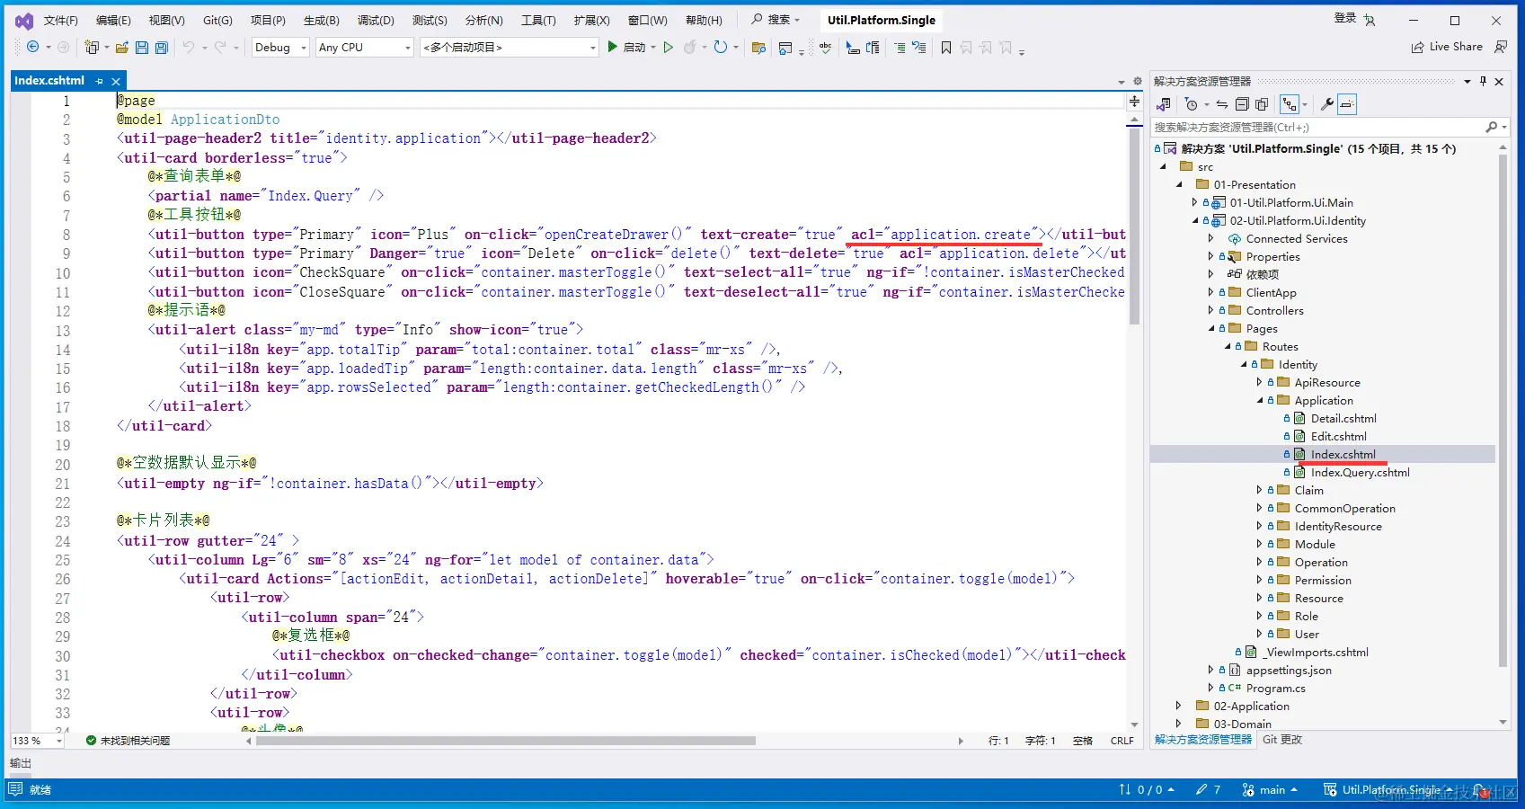The image size is (1525, 809).
Task: Select Detail.cshtml in Solution Explorer
Action: 1343,418
